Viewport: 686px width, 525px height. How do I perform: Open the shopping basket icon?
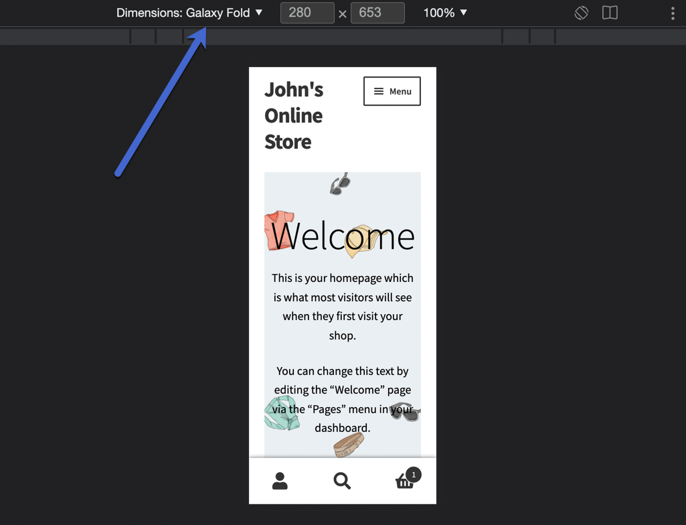coord(403,483)
